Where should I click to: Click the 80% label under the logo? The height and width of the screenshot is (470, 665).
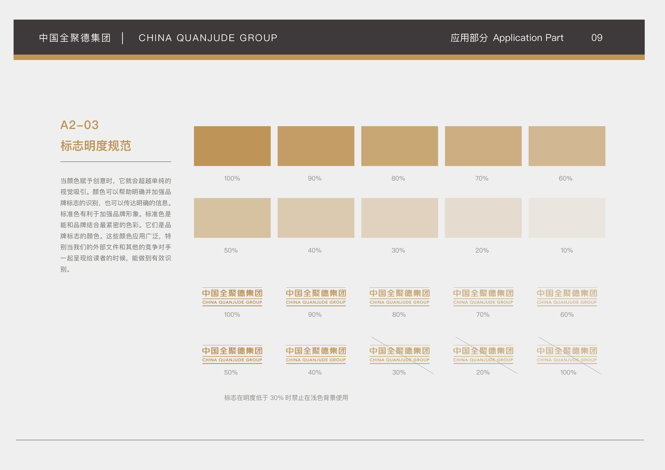click(x=399, y=315)
